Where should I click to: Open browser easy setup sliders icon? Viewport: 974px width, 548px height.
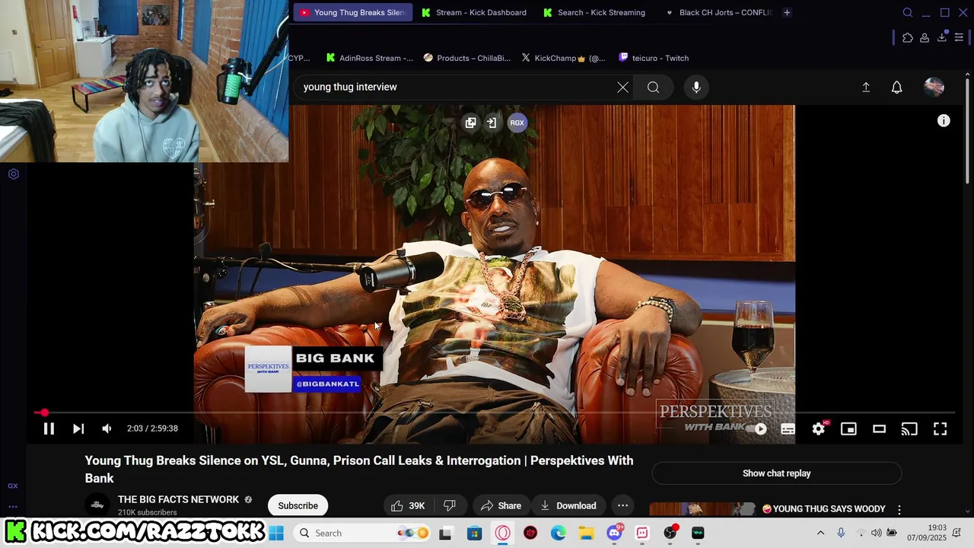[x=959, y=37]
